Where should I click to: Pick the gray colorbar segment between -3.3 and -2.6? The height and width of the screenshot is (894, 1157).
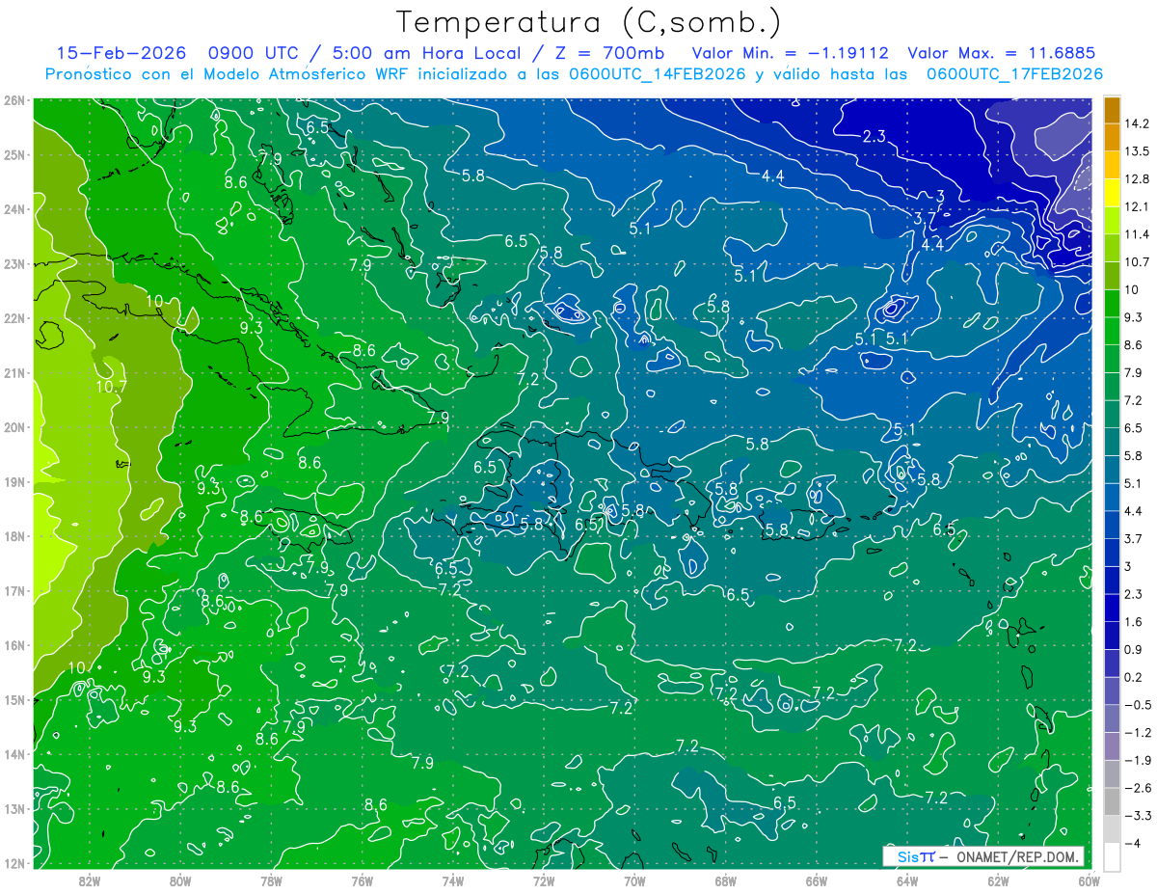1112,801
